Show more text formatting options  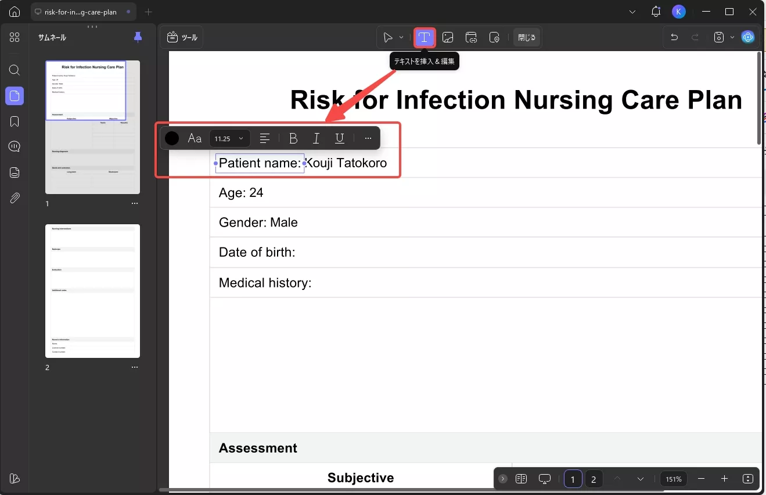tap(368, 138)
